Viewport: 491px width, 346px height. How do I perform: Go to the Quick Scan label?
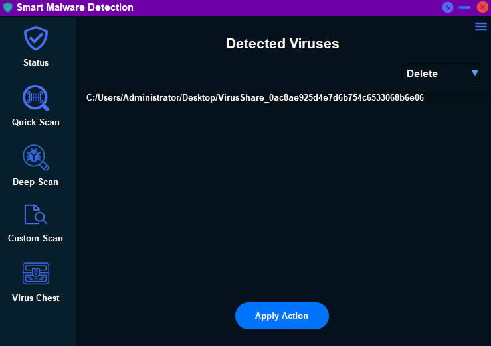click(36, 123)
